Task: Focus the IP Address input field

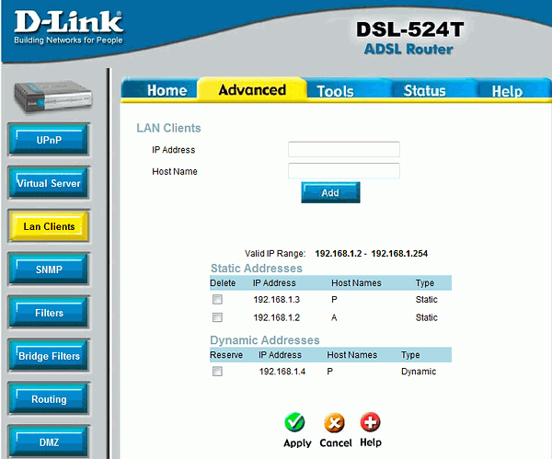Action: pos(344,149)
